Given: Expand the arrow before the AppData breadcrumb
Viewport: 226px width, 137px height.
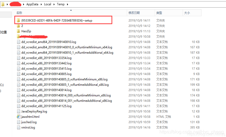Looking at the screenshot, I should tap(24, 4).
